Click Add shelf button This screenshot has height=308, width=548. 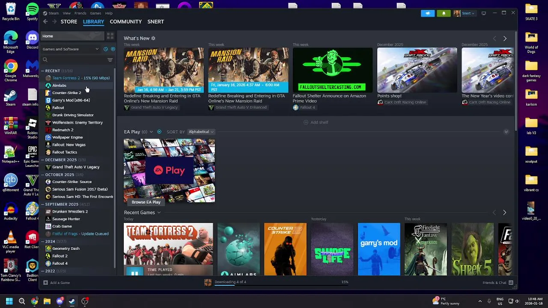click(316, 122)
